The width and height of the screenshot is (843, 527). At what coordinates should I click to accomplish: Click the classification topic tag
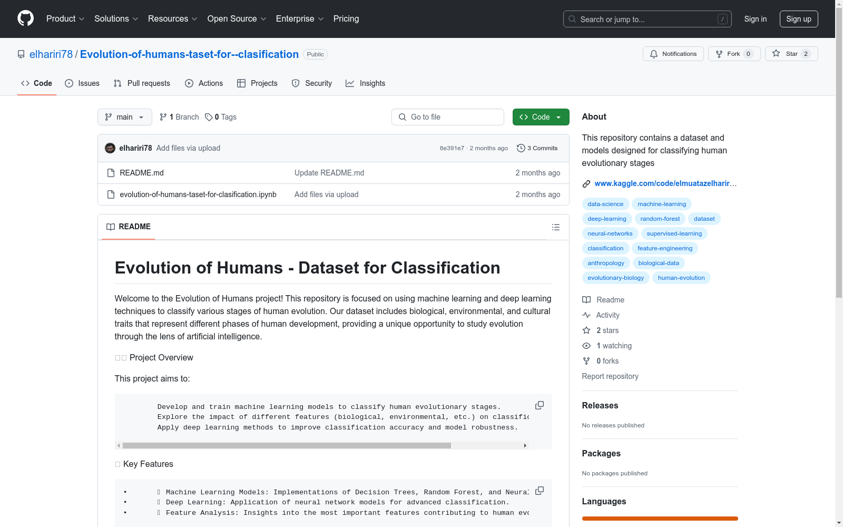click(x=605, y=248)
